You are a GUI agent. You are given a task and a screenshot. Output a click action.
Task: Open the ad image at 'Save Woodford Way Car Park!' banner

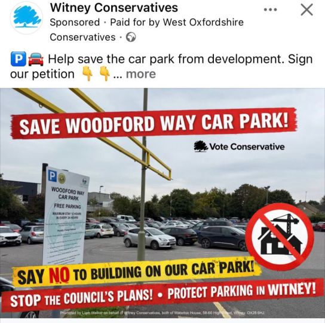click(154, 123)
